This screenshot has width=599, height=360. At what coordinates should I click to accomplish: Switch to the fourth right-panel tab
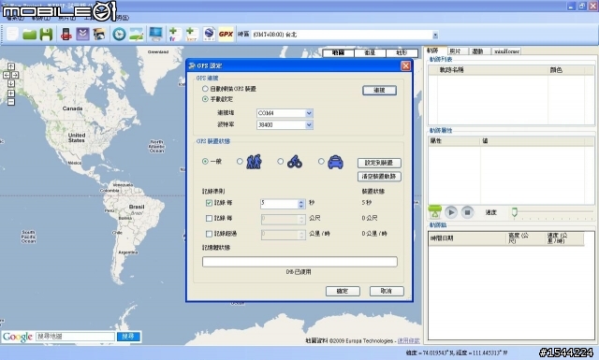pyautogui.click(x=506, y=51)
